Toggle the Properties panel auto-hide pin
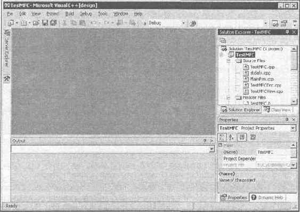 coord(287,120)
